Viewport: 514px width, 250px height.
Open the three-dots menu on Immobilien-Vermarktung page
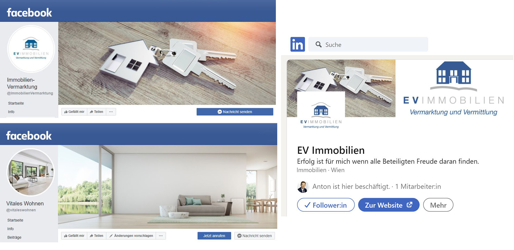(111, 112)
